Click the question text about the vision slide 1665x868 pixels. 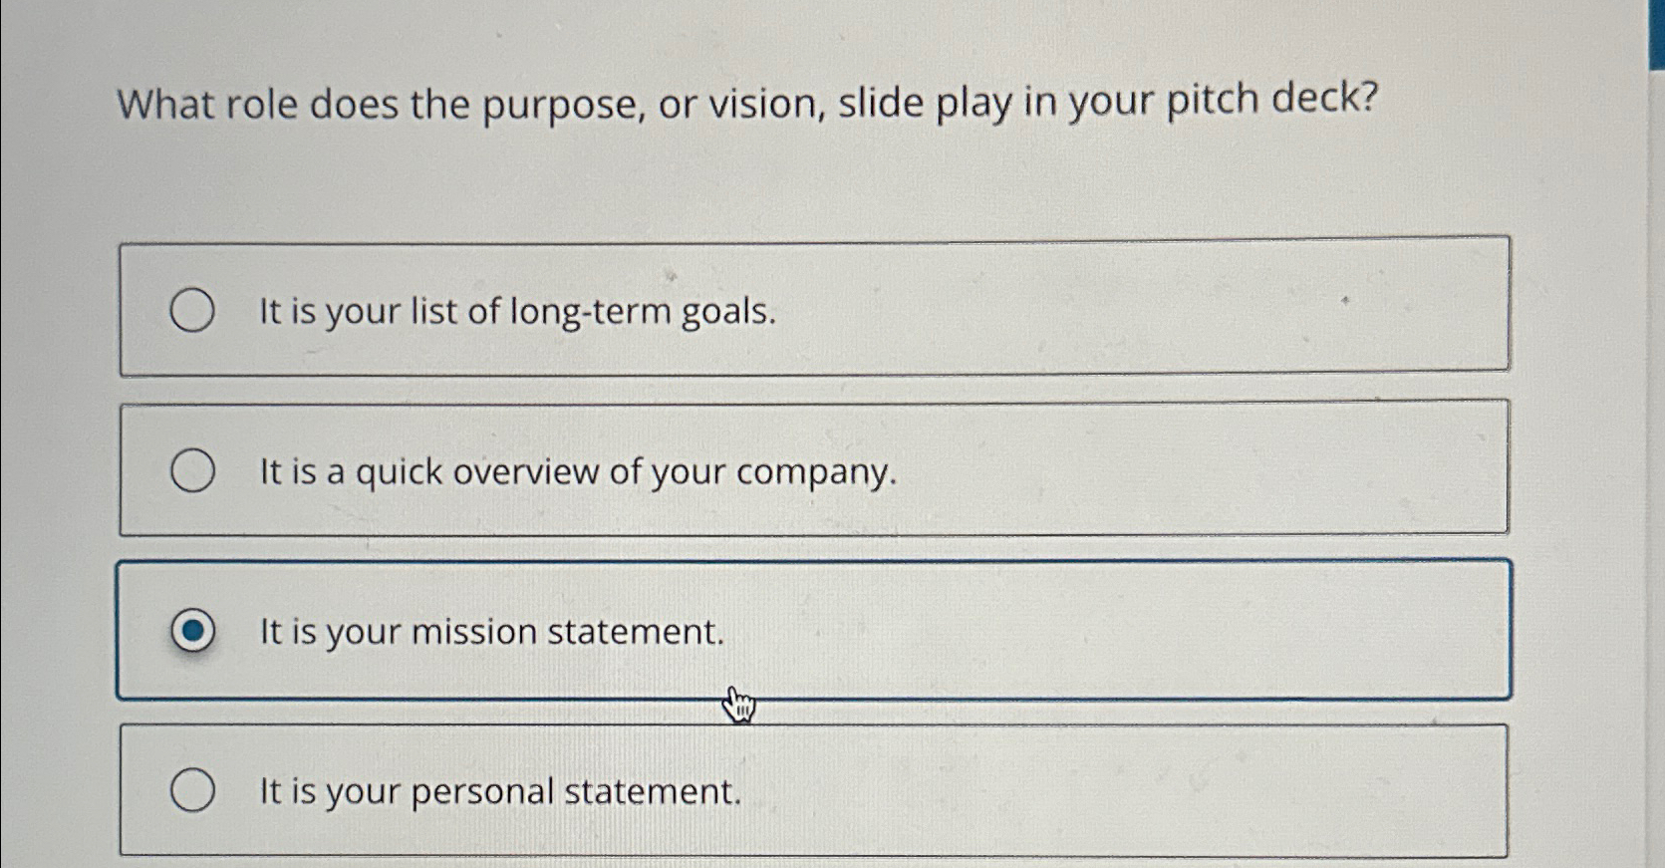point(747,103)
